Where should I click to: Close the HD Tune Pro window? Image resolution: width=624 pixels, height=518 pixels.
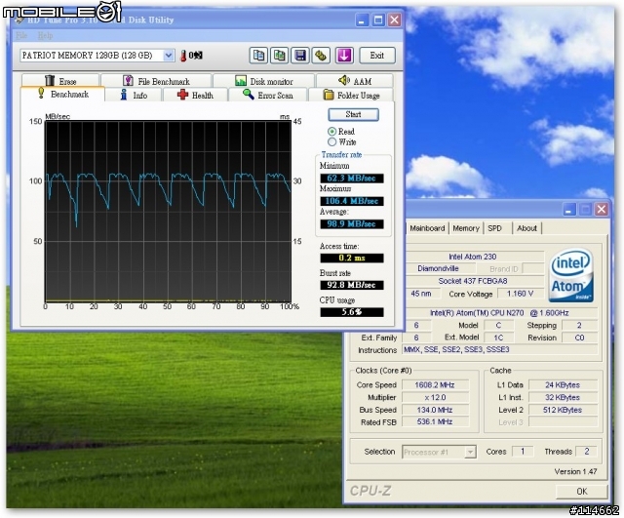(394, 20)
